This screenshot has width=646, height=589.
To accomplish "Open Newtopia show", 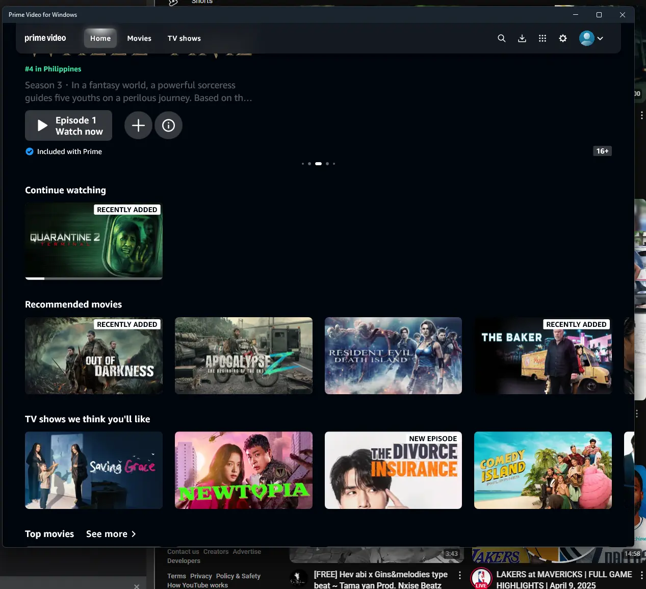I will pos(244,470).
